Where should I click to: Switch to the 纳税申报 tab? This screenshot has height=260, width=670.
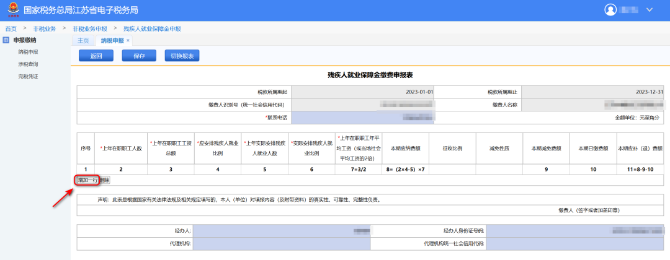pyautogui.click(x=112, y=40)
